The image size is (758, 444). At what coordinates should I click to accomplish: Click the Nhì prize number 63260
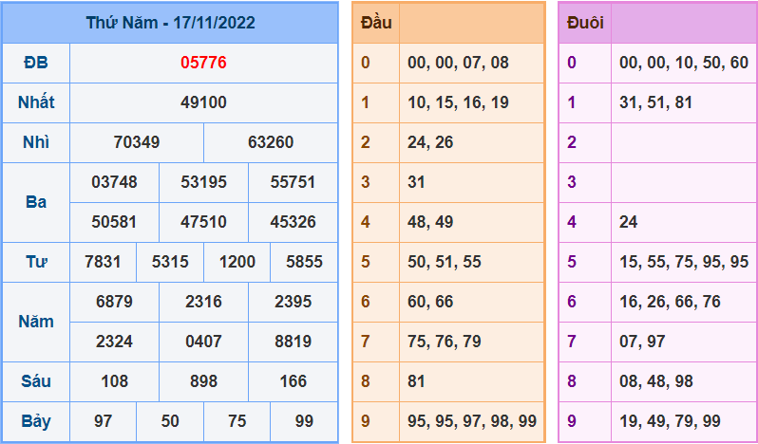(x=271, y=142)
